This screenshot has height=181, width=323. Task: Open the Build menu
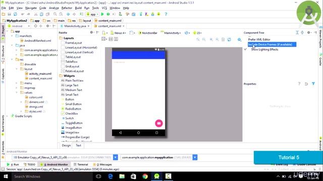coord(78,8)
